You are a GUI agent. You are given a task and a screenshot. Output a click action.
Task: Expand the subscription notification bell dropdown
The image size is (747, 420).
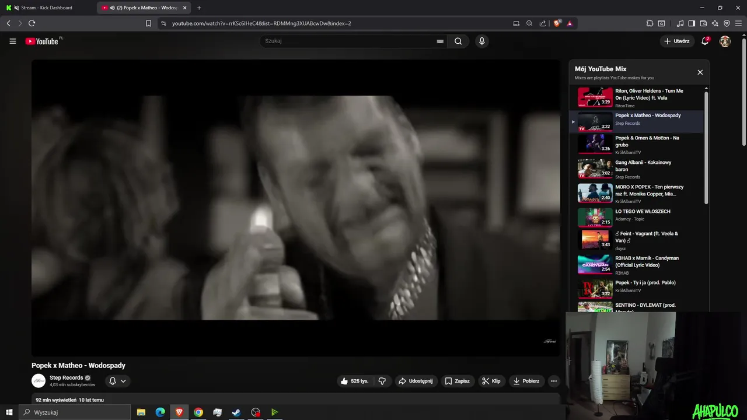coord(117,381)
